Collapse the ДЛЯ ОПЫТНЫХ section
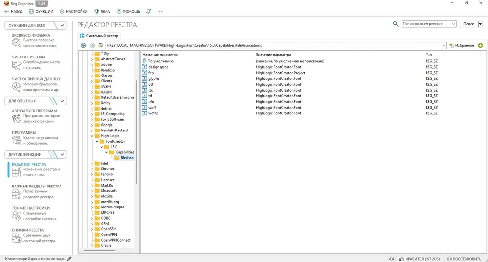Image resolution: width=488 pixels, height=262 pixels. [62, 101]
